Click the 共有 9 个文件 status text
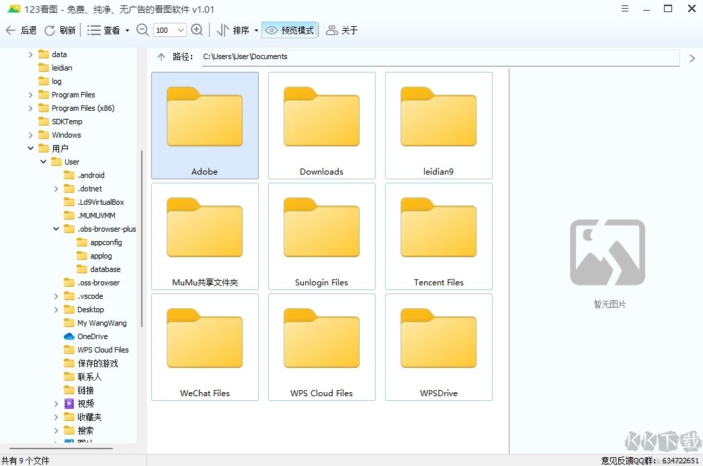Image resolution: width=703 pixels, height=466 pixels. [x=25, y=461]
